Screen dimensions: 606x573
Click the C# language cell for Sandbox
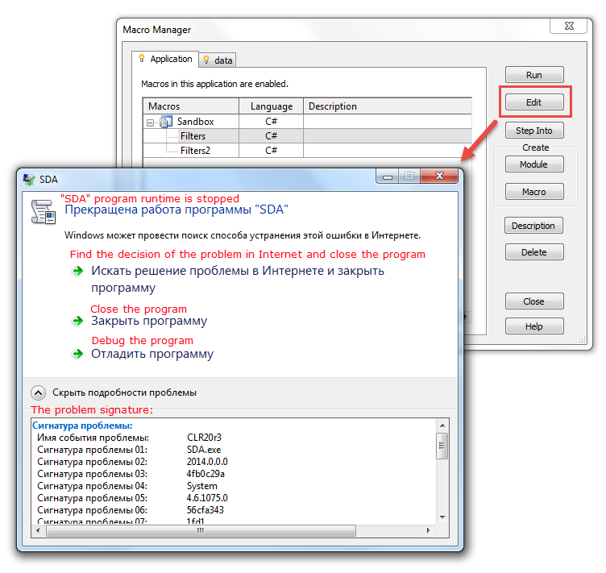coord(272,122)
